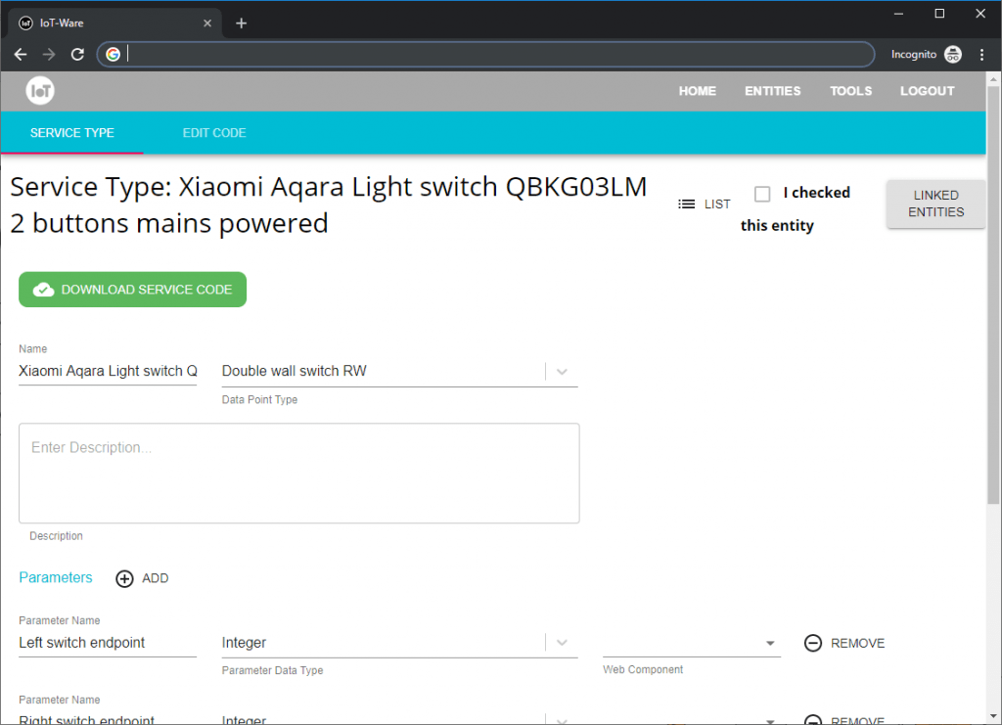Click the Google icon in address bar
The image size is (1002, 725).
tap(114, 54)
